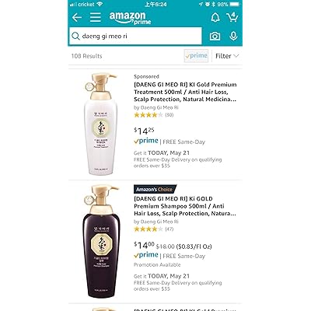Tap the $14.00 shampoo price
Viewport: 311px width, 311px height.
(144, 245)
